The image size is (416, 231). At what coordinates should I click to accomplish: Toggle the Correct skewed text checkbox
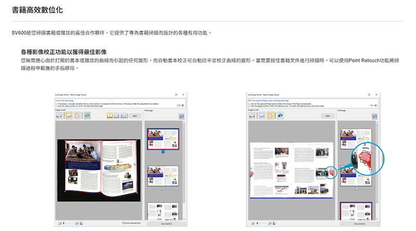123,223
